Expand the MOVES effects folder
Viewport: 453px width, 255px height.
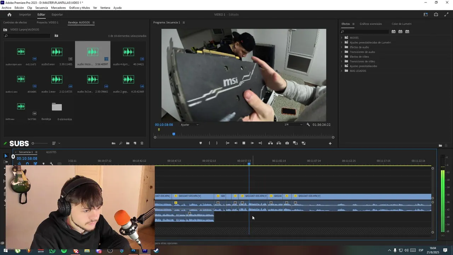coord(342,38)
